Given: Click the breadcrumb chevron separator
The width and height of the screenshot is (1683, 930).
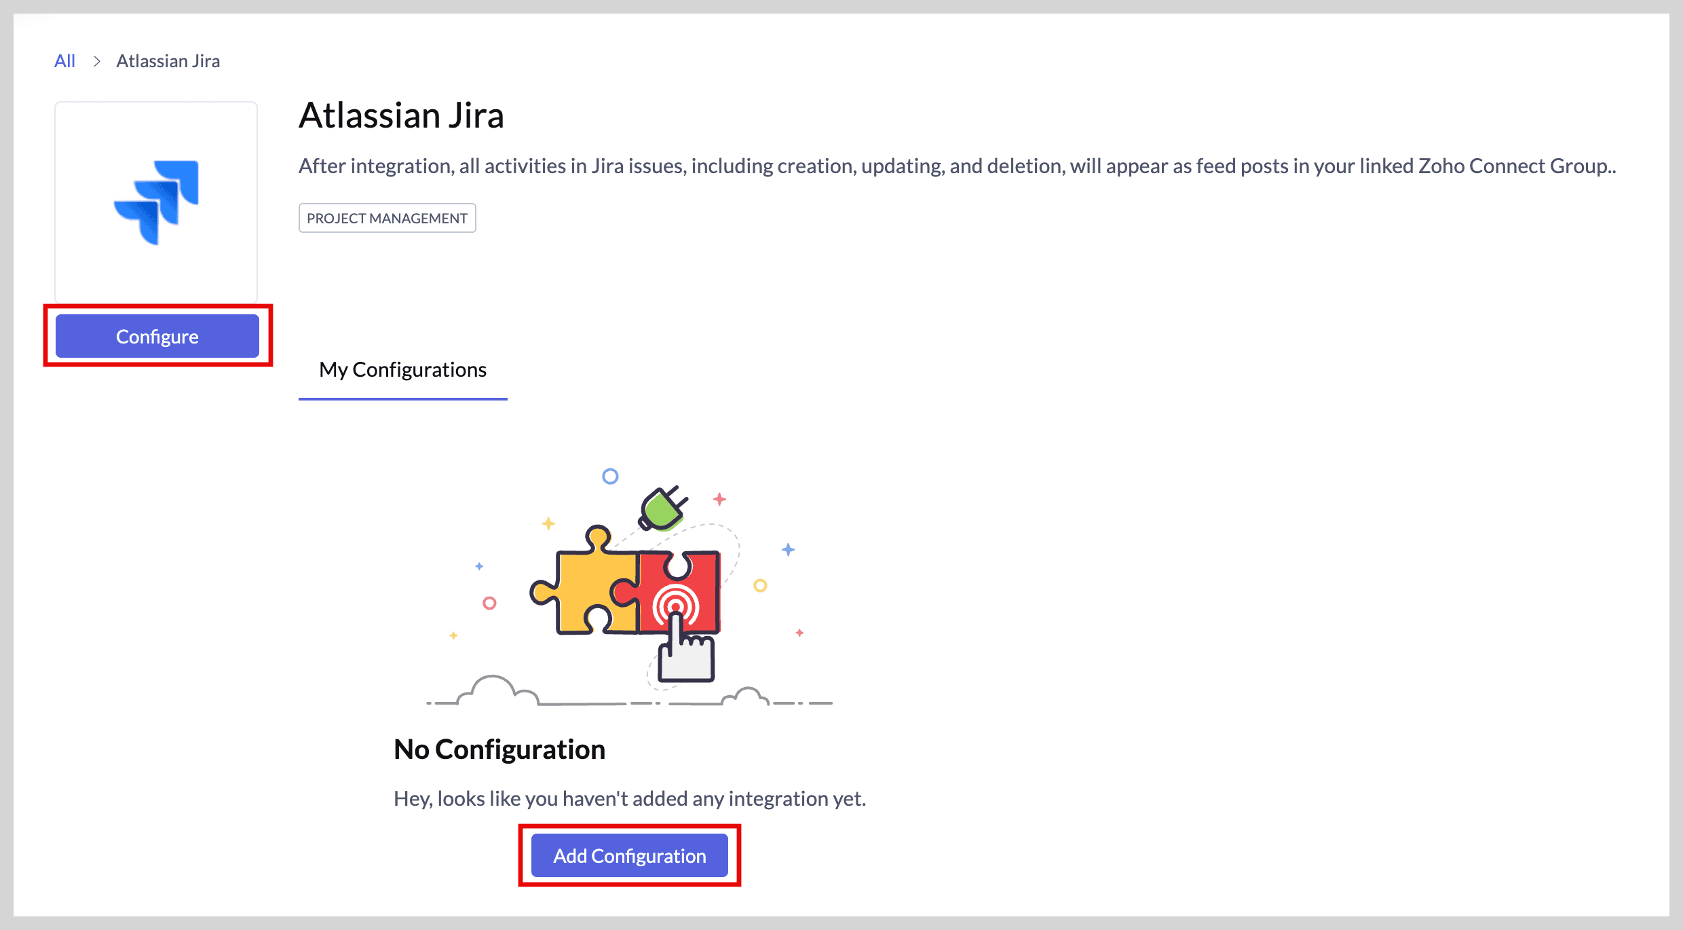Looking at the screenshot, I should pos(97,61).
